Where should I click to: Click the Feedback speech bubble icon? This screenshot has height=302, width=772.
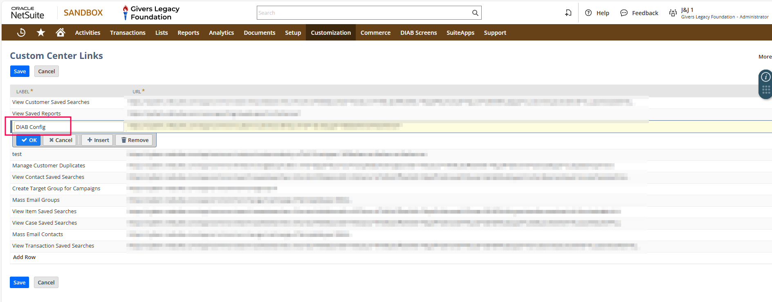[624, 13]
